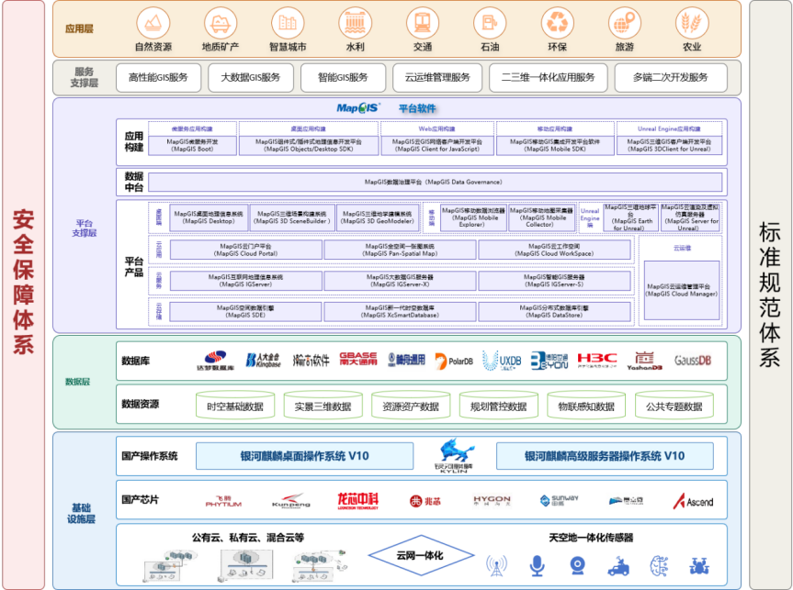Select the MapGIS Cloud Portal box
The image size is (793, 590).
(245, 250)
